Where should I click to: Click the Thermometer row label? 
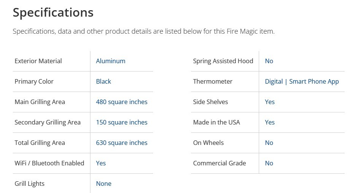pos(212,81)
